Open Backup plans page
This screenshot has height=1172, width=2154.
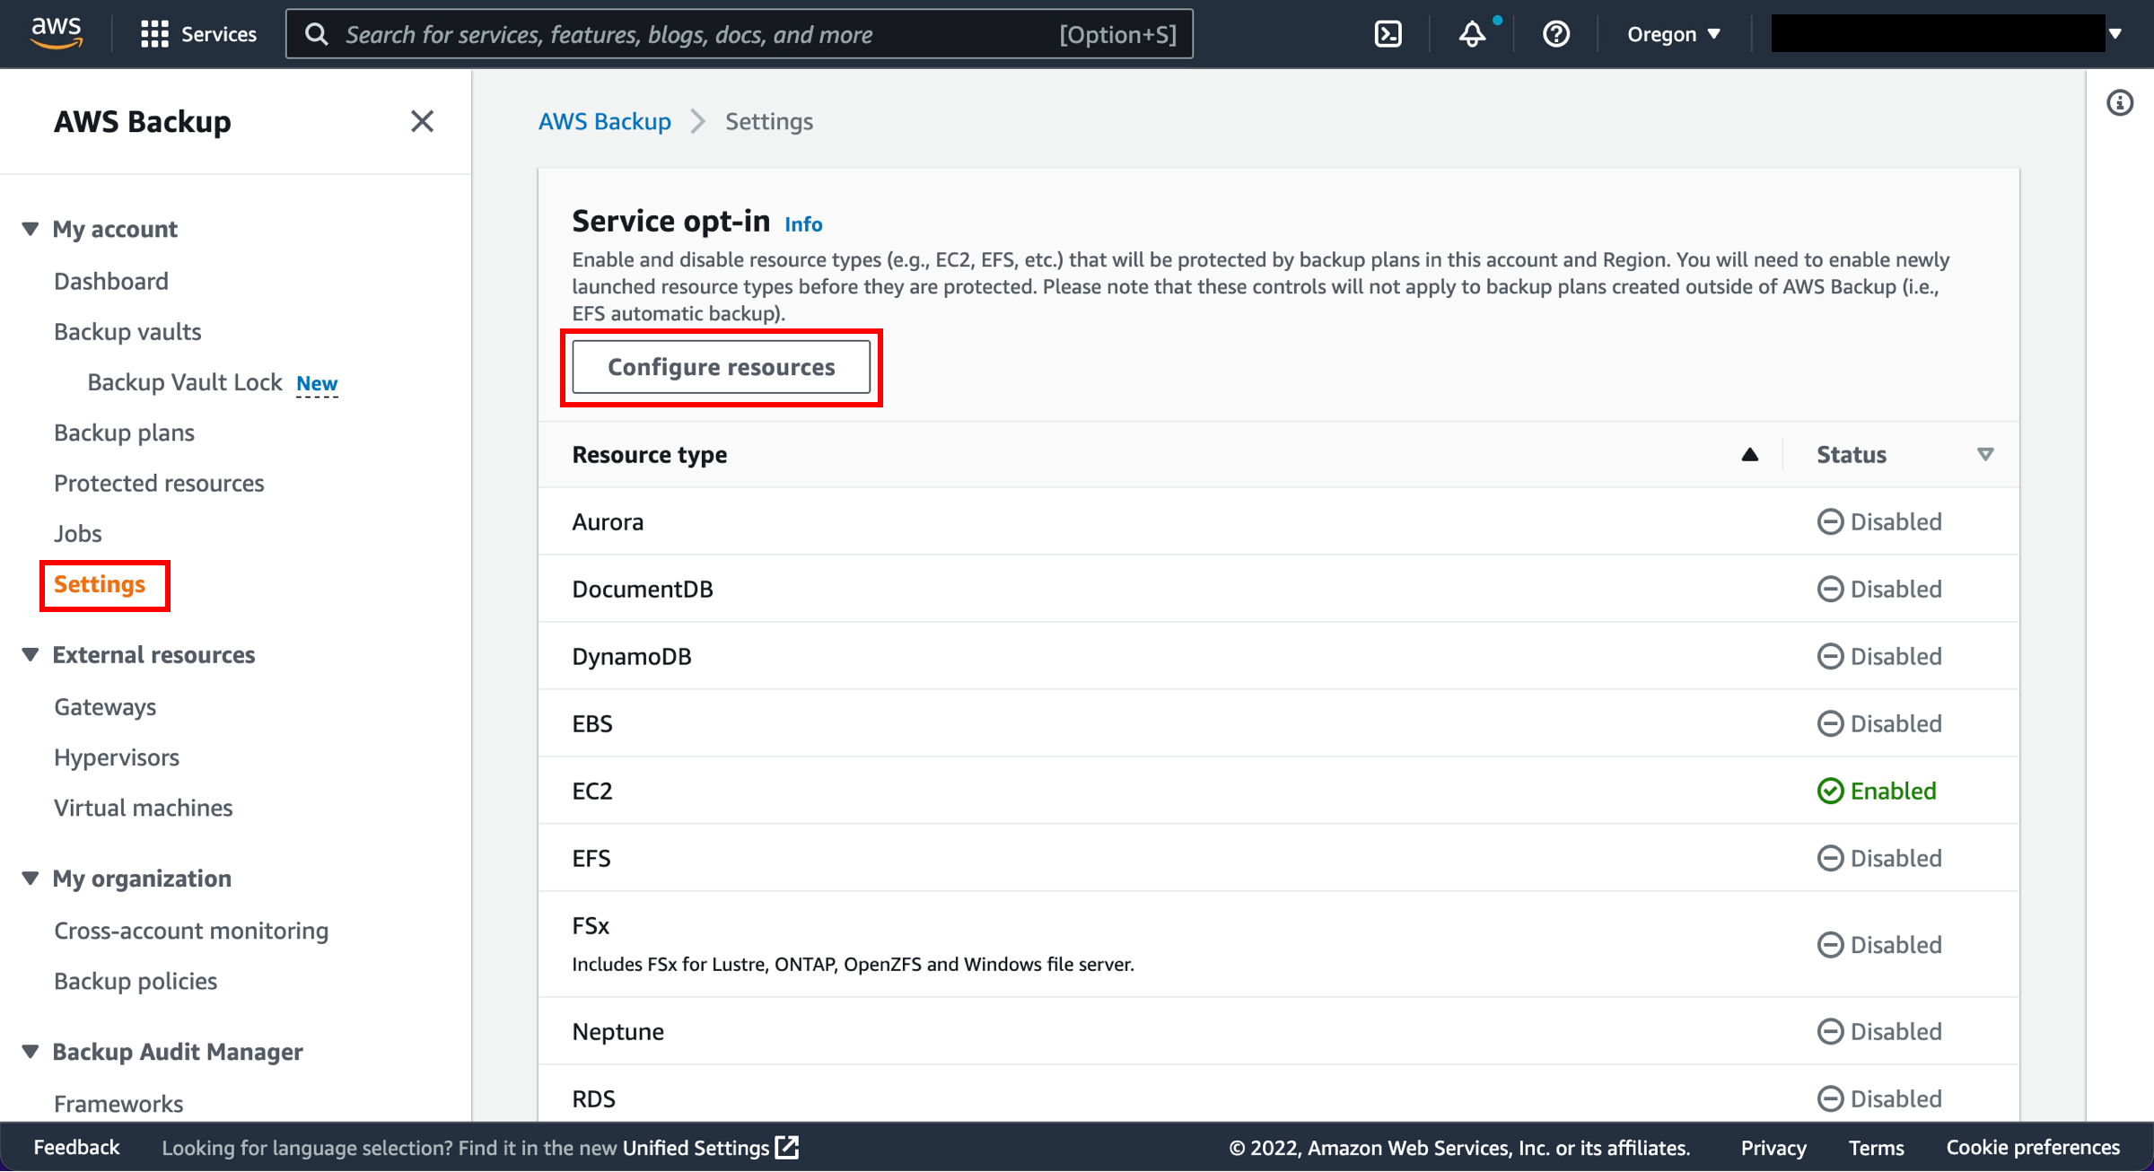[x=124, y=433]
